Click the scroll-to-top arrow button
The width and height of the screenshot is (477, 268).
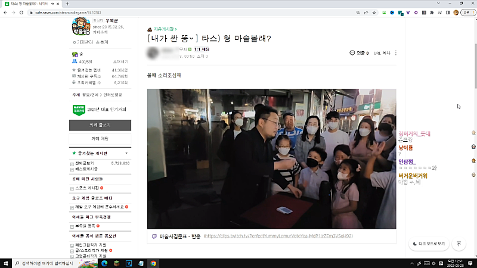459,244
